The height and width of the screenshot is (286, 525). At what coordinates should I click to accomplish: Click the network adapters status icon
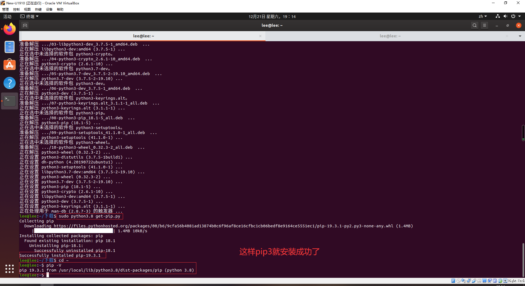(469, 281)
